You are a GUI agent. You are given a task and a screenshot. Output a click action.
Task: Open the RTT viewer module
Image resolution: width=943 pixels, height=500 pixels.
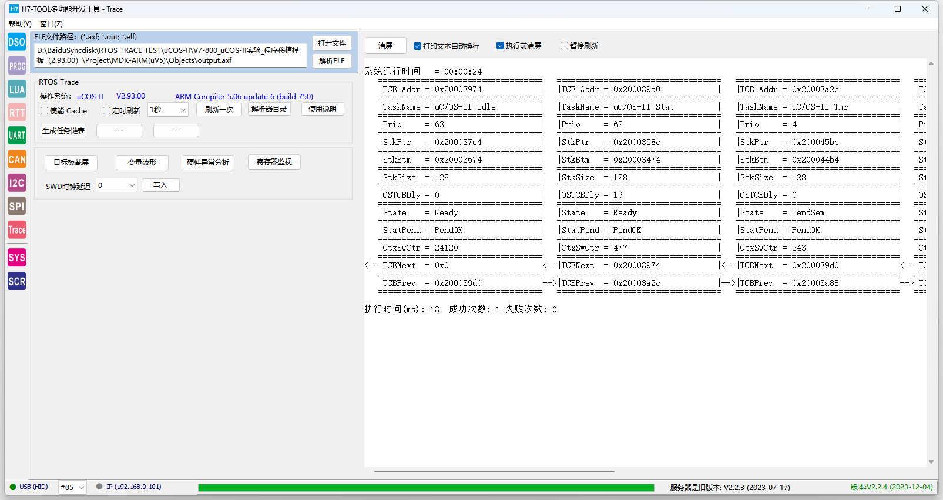pyautogui.click(x=16, y=113)
